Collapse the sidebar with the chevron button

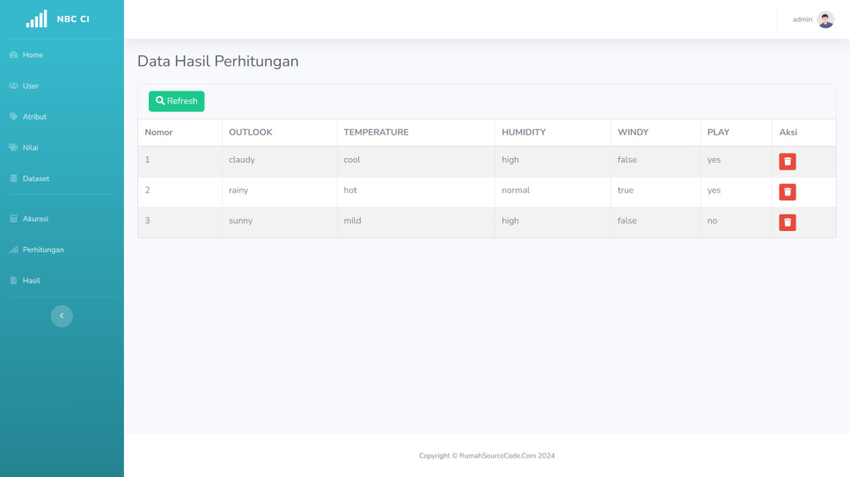[62, 316]
